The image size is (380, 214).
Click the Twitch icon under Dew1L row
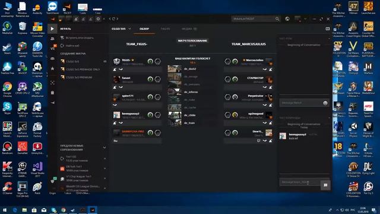259,141
